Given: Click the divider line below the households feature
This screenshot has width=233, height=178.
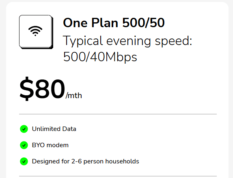Looking at the screenshot, I should pyautogui.click(x=118, y=176).
